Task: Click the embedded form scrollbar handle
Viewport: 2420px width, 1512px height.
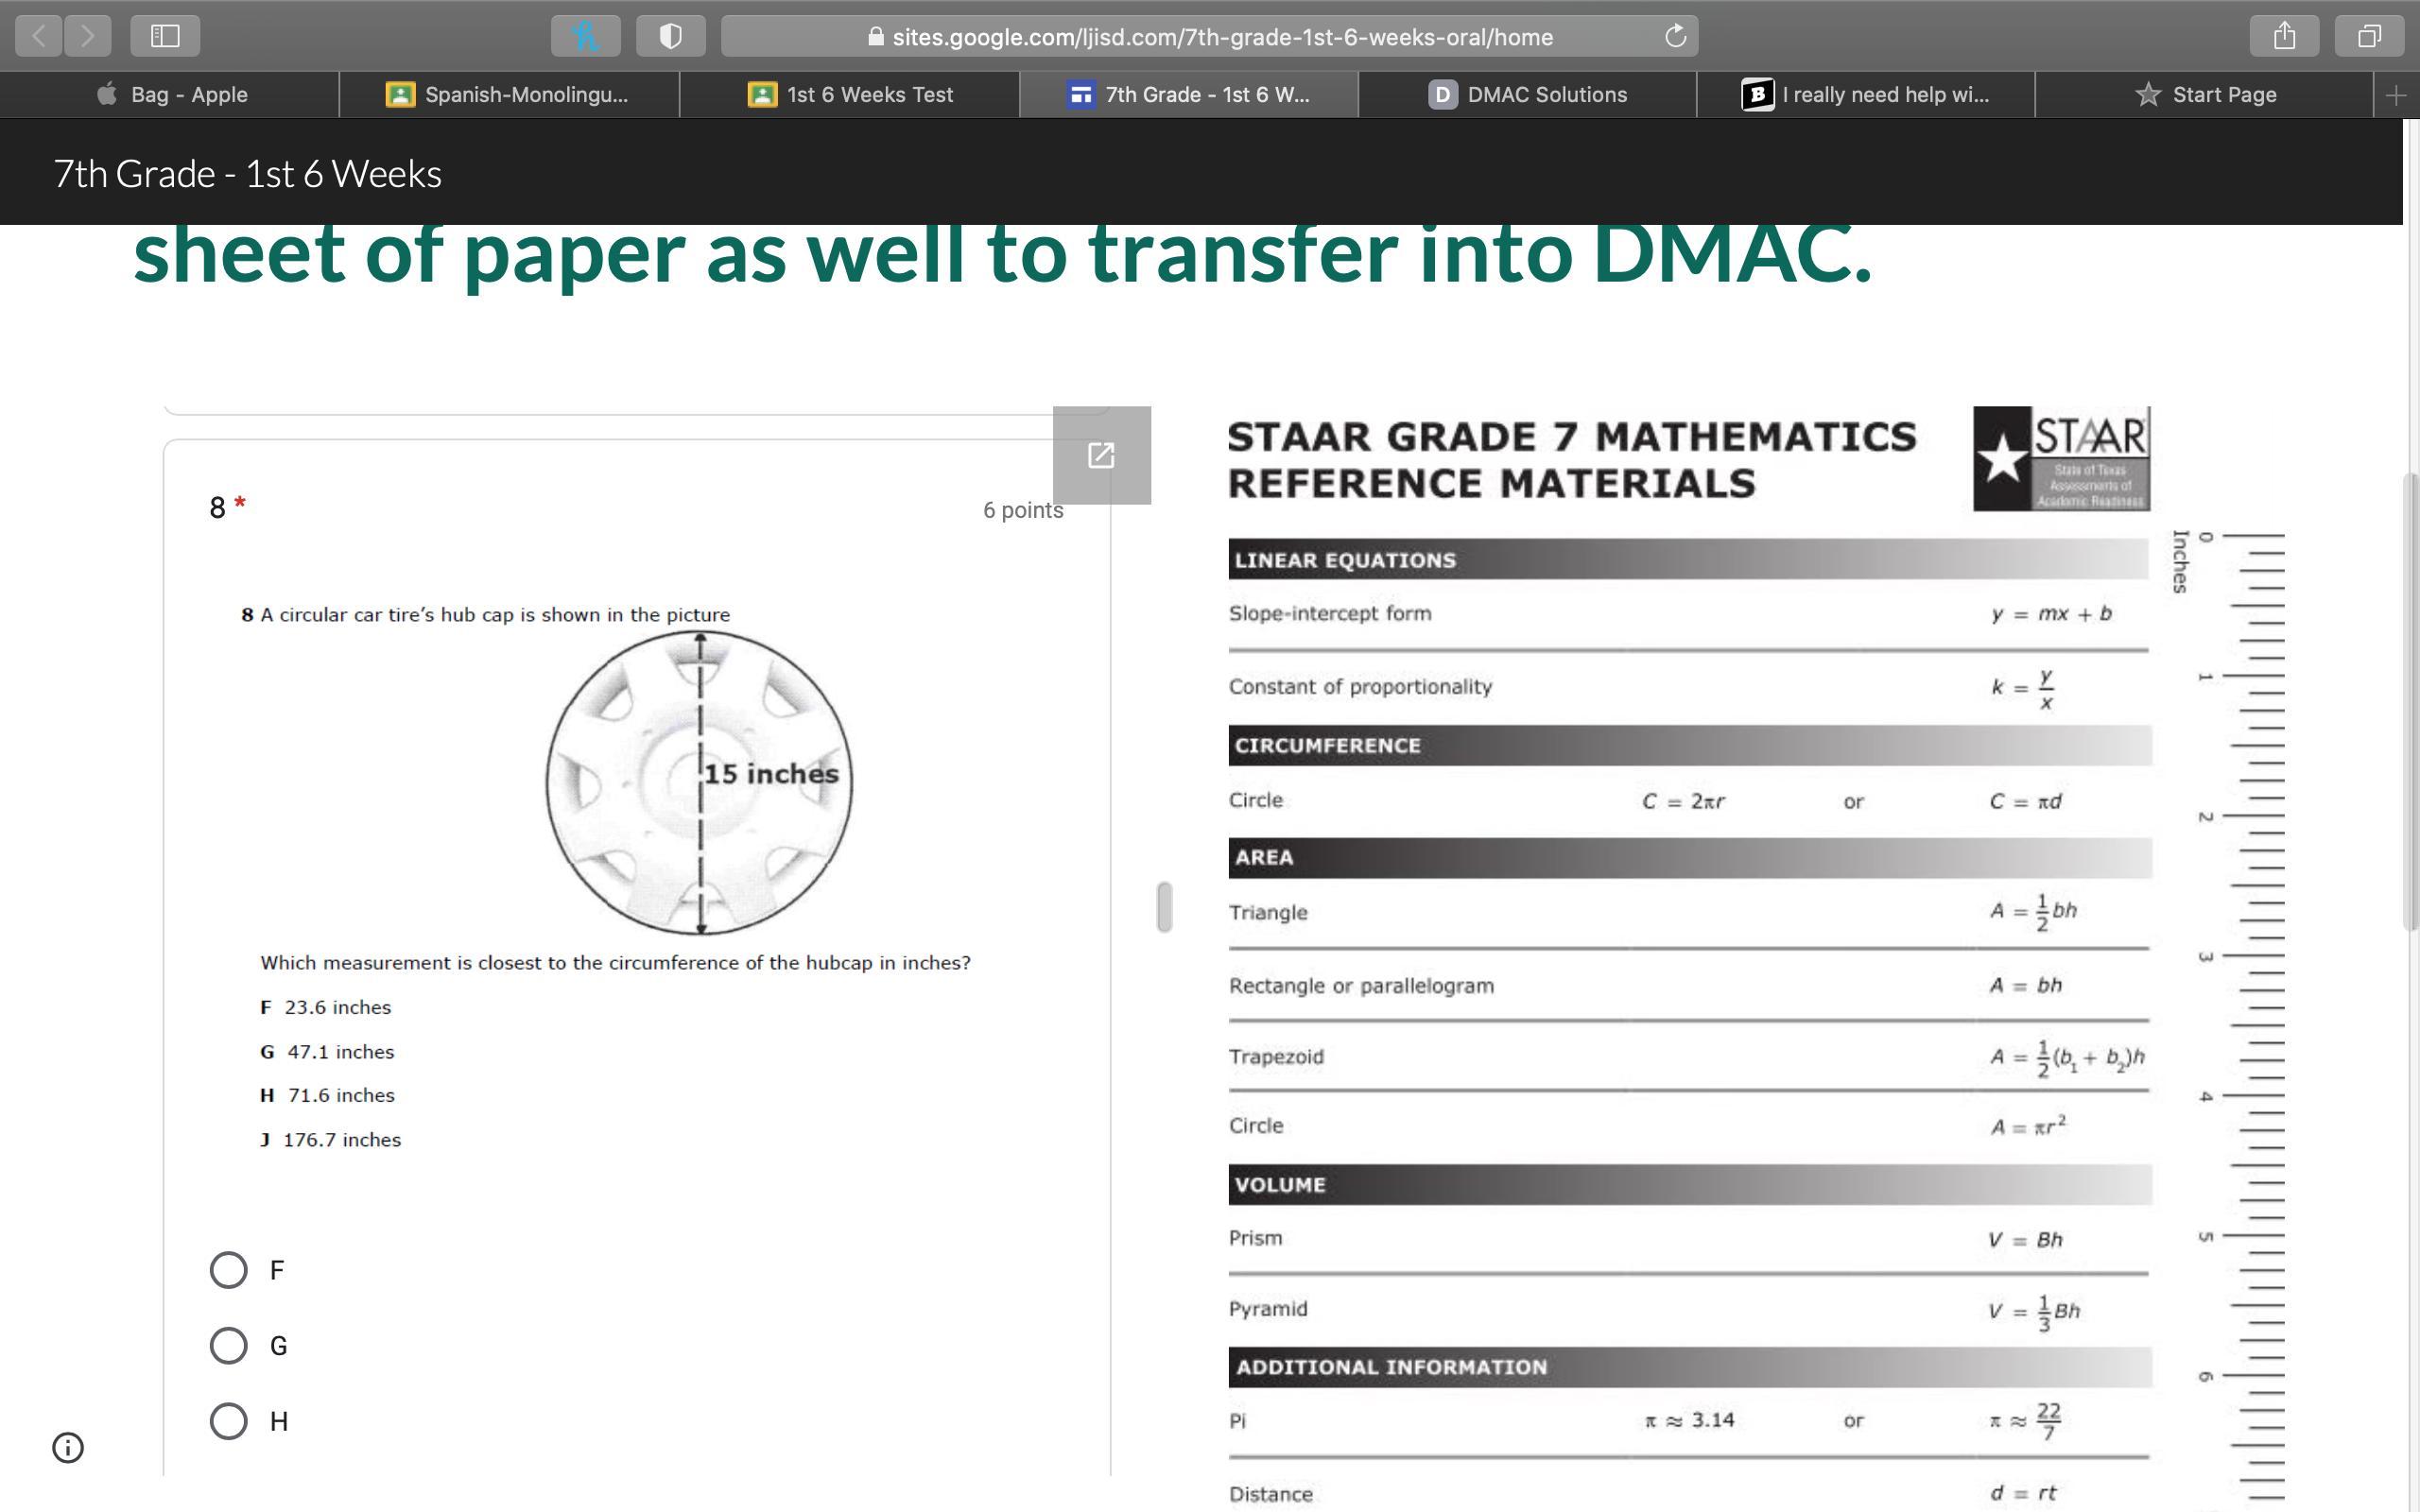Action: pyautogui.click(x=1164, y=907)
